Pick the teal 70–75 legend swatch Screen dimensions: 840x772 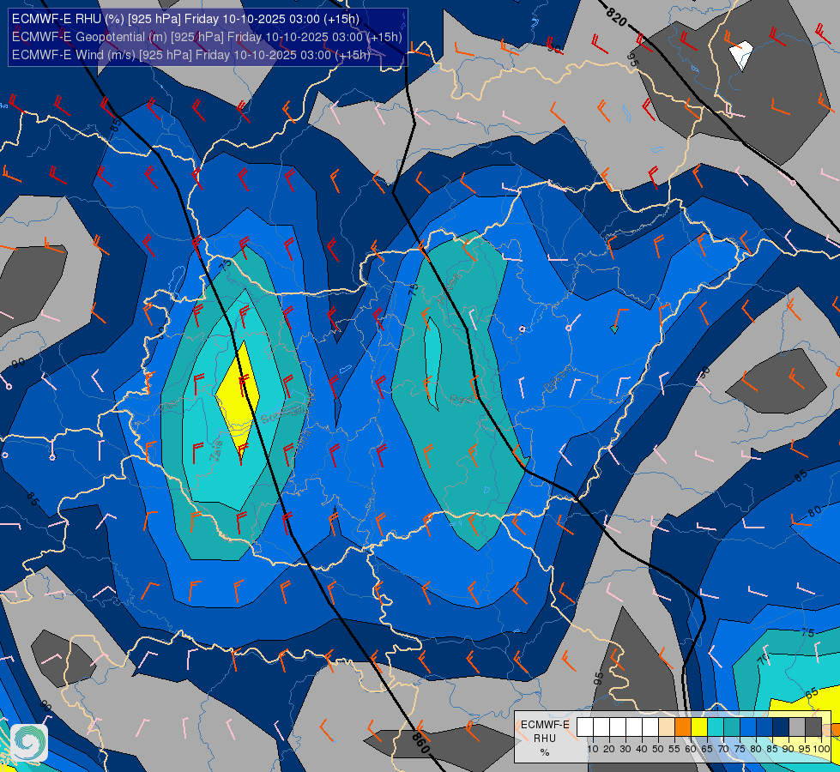pyautogui.click(x=732, y=727)
